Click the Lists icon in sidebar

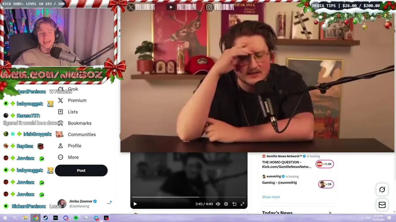pyautogui.click(x=61, y=112)
